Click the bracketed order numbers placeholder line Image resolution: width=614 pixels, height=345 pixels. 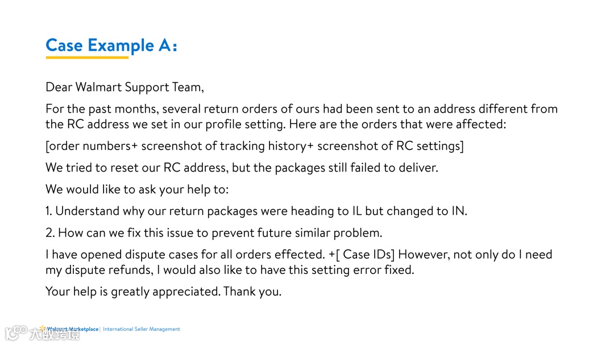[255, 146]
